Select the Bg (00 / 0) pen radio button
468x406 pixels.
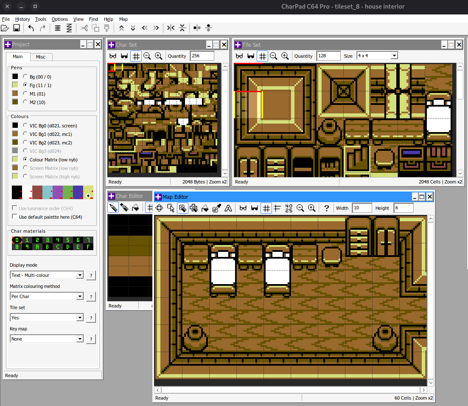tap(25, 76)
